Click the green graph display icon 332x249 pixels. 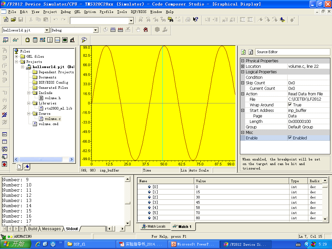tap(65, 40)
